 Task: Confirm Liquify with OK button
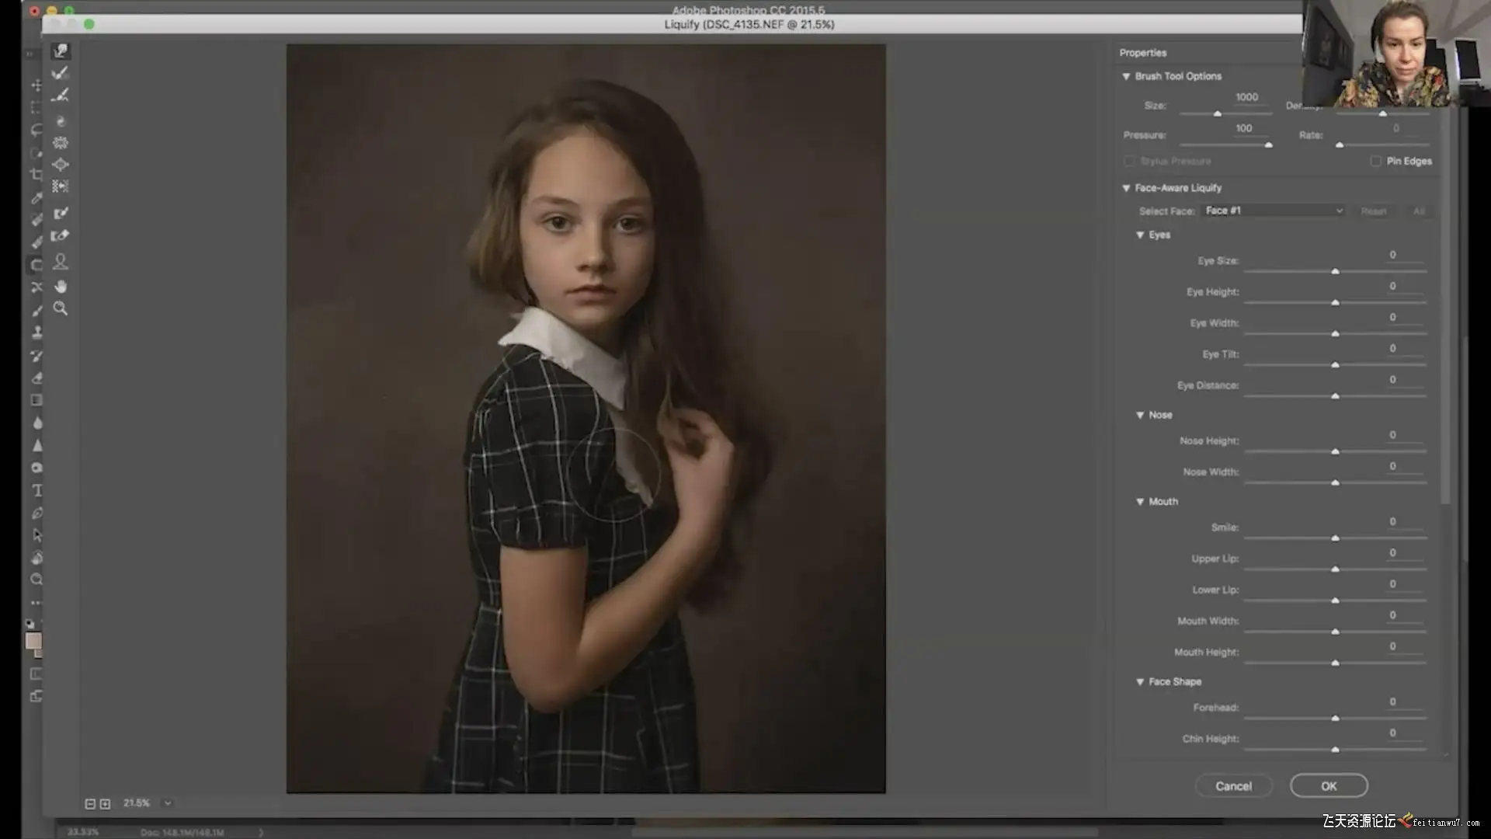click(1329, 786)
